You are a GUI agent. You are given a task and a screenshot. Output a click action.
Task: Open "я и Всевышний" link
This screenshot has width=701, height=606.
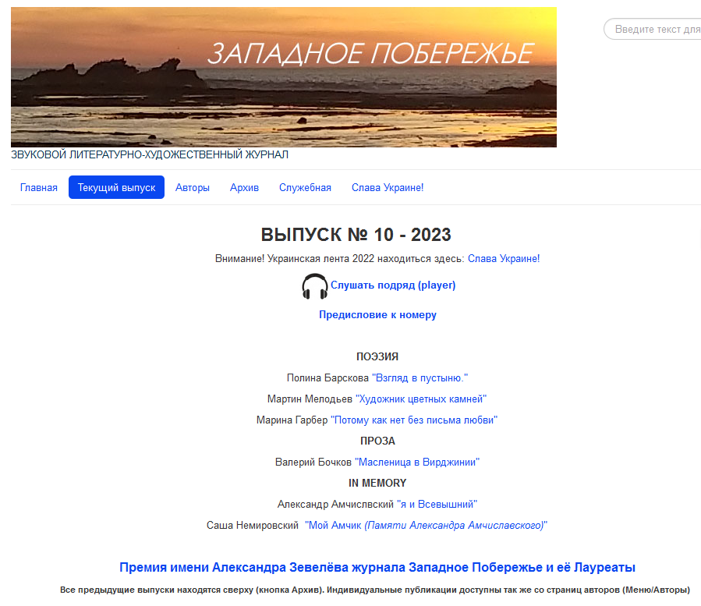[x=437, y=504]
